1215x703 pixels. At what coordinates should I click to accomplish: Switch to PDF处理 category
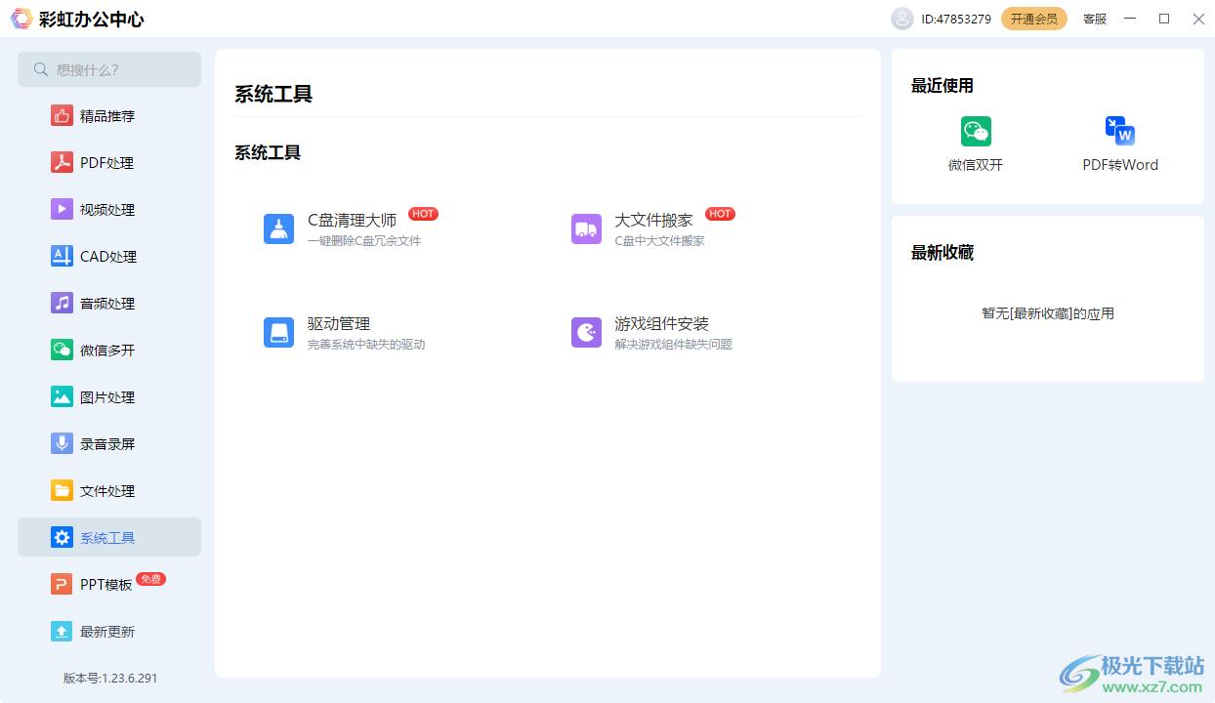click(x=107, y=163)
